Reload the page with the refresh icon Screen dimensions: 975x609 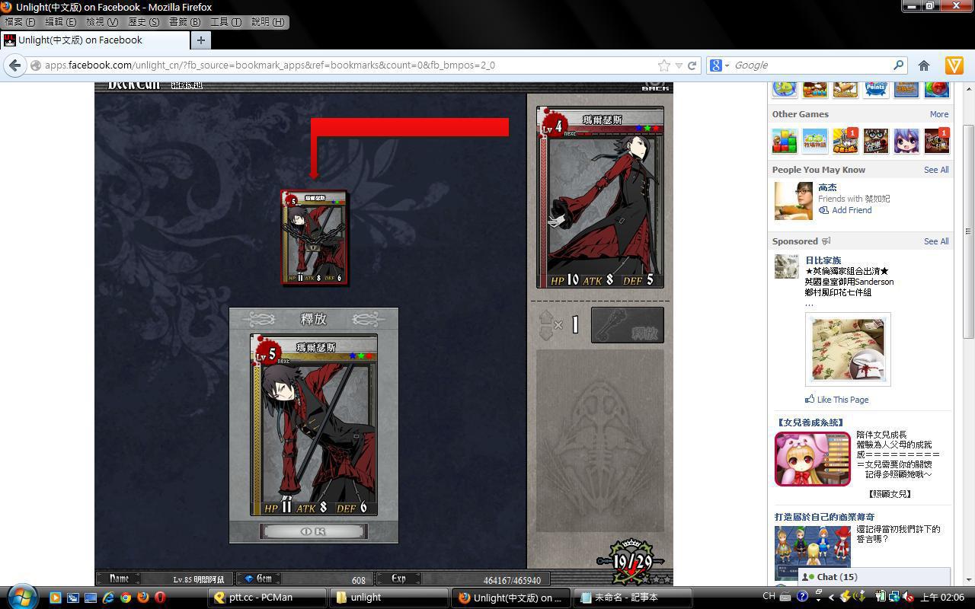tap(692, 65)
